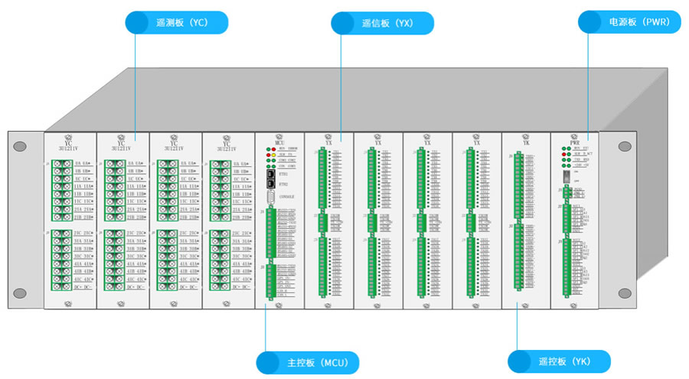
Task: Click the red LED on the PWR board
Action: click(x=563, y=155)
